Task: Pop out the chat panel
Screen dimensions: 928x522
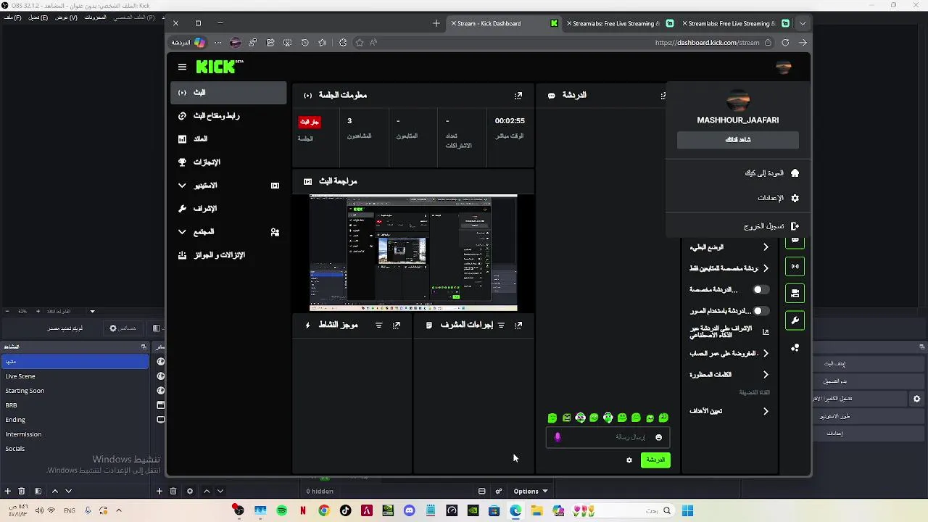Action: pos(663,95)
